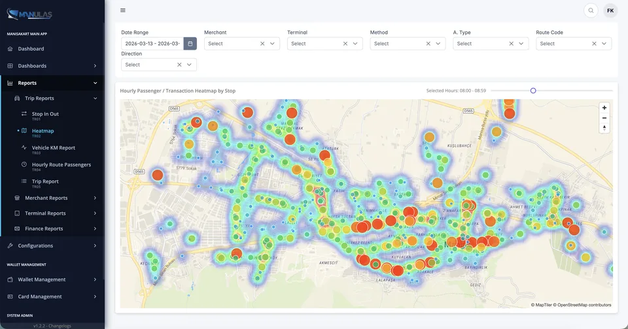Click the Merchant Reports store icon

point(17,198)
